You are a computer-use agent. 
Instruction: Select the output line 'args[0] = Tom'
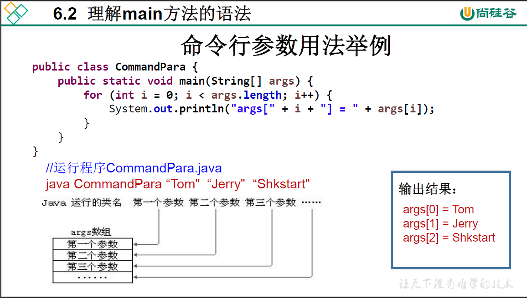(438, 209)
